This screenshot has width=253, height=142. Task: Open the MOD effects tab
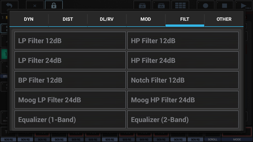point(146,19)
